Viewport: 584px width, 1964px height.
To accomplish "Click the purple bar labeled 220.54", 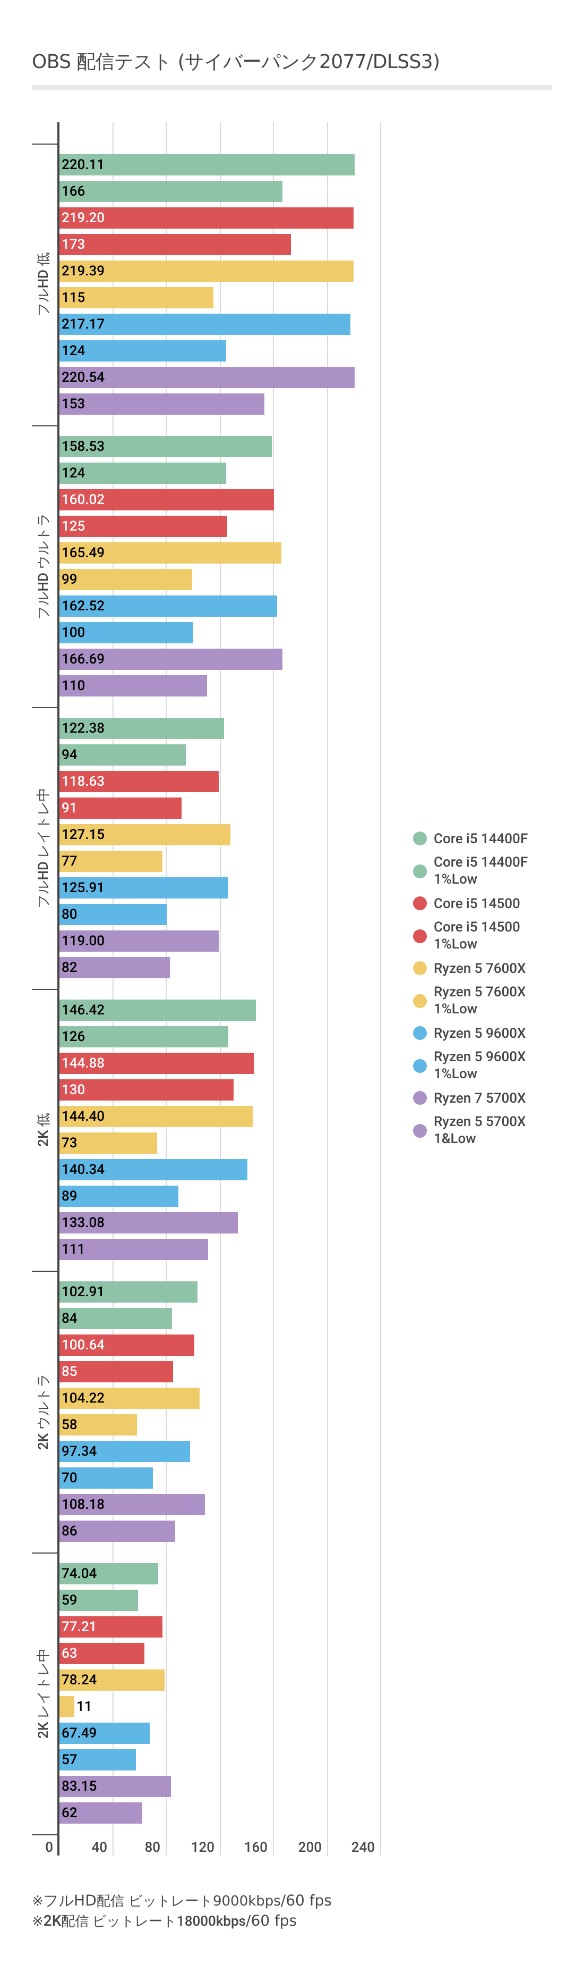I will point(207,377).
